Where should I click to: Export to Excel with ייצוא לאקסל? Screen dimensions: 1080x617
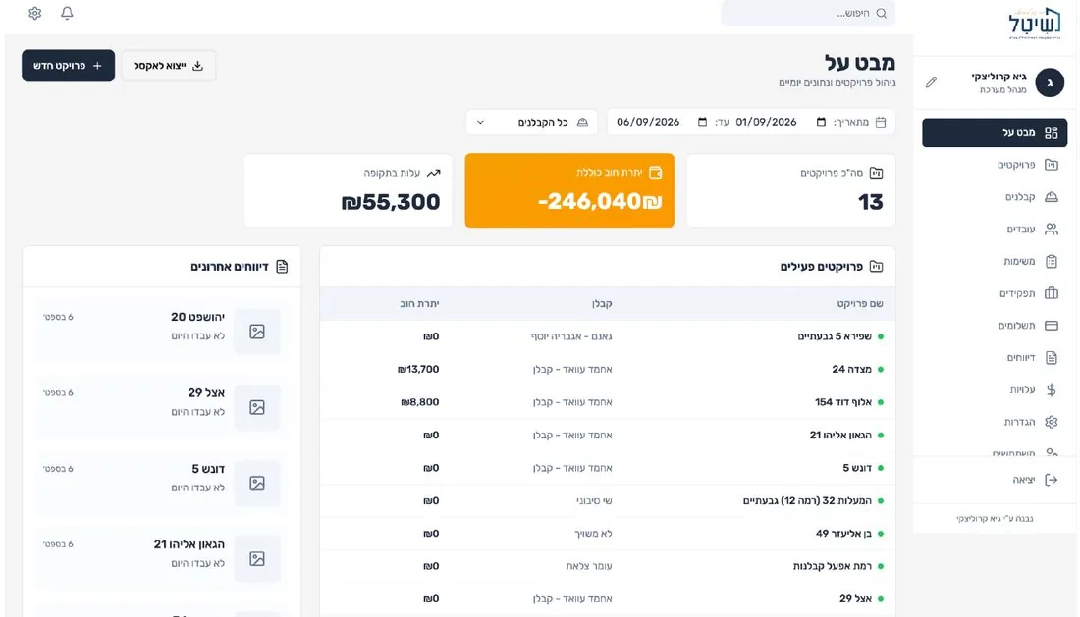pyautogui.click(x=169, y=66)
